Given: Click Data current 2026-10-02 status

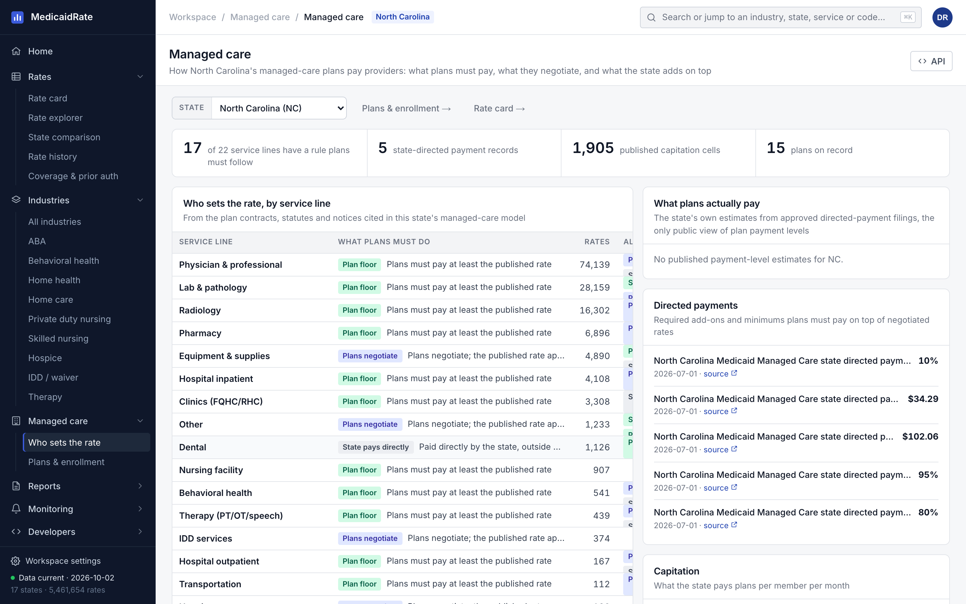Looking at the screenshot, I should coord(62,577).
